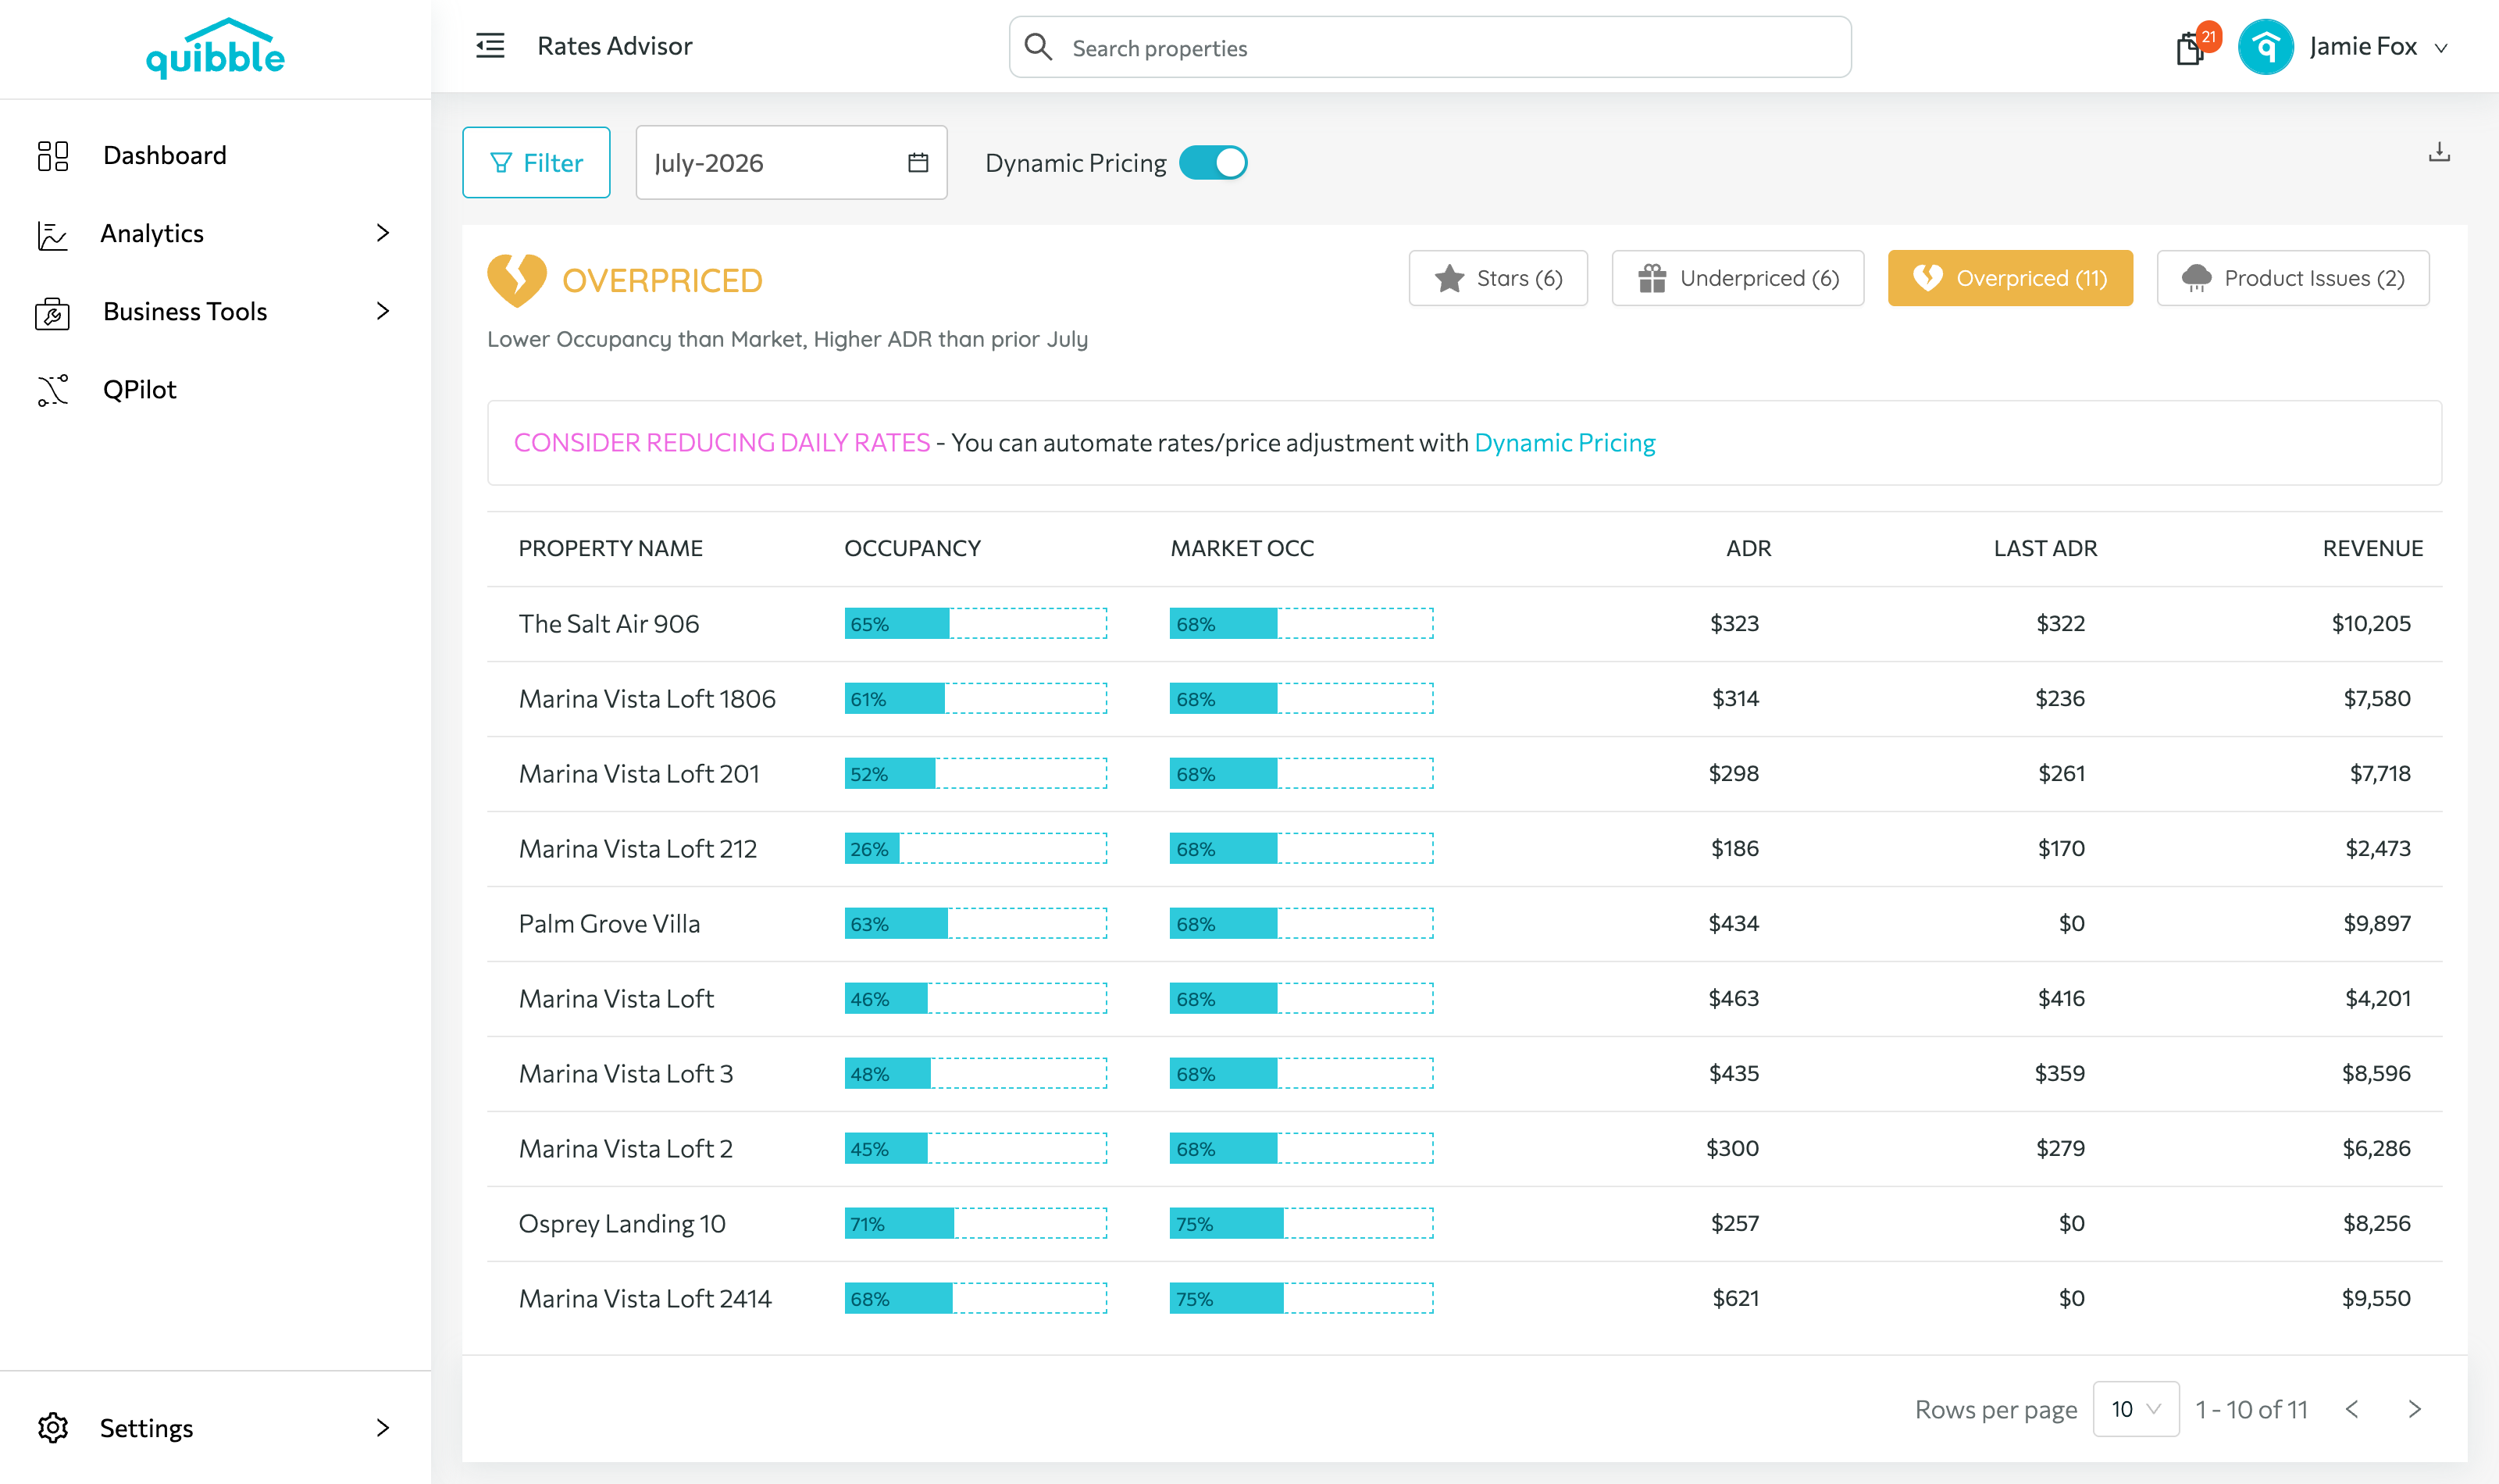Click Palm Grove Villa market occ bar
2499x1484 pixels.
click(x=1302, y=924)
